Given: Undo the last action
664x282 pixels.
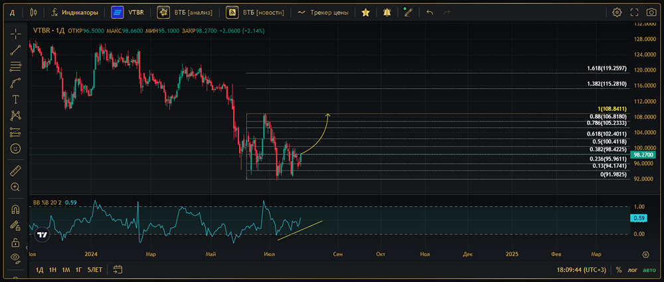Looking at the screenshot, I should coord(430,13).
